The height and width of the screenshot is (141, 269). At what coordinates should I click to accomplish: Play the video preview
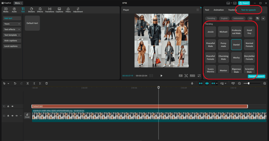161,76
